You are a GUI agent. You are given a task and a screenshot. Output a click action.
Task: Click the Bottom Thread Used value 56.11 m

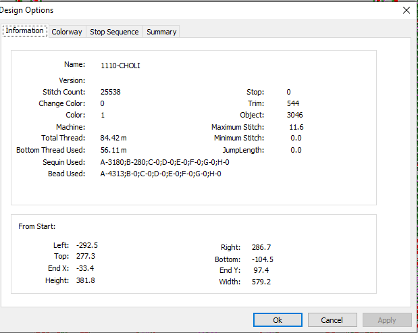pos(113,150)
